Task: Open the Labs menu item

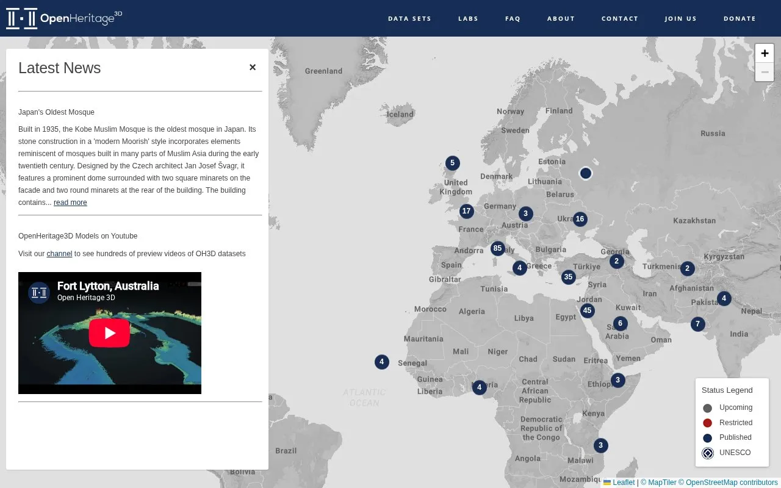Action: 468,18
